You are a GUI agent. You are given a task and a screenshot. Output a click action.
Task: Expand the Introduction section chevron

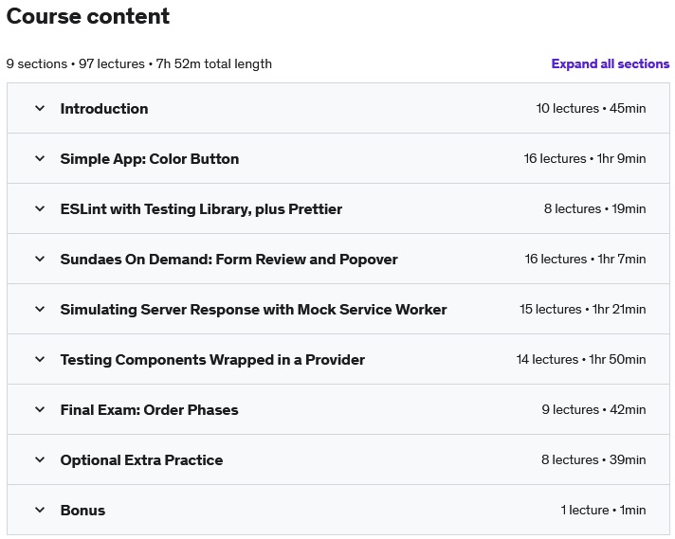[40, 109]
